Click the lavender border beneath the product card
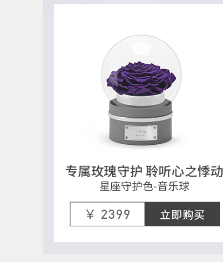Image resolution: width=223 pixels, height=262 pixels. pos(133,248)
